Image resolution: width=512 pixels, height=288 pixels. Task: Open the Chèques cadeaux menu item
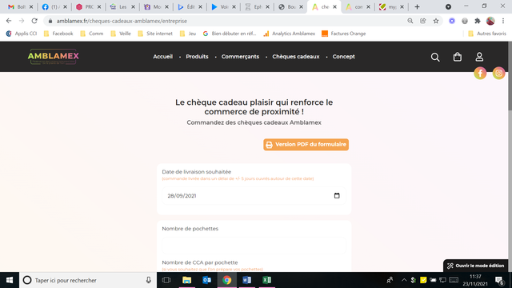point(296,57)
